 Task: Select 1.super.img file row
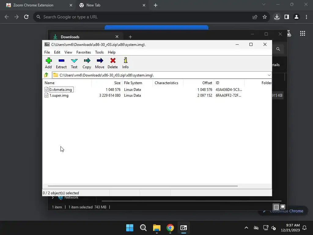157,95
